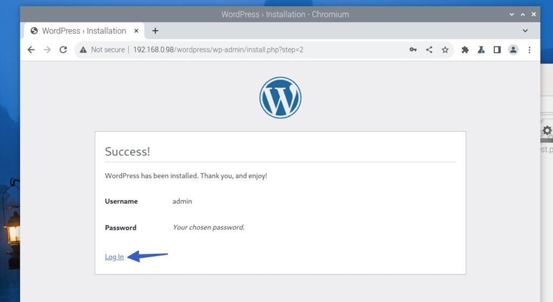Go back to the previous page

pos(31,50)
